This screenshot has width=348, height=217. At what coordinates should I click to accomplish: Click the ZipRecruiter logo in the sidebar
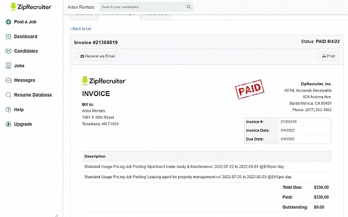[x=31, y=7]
